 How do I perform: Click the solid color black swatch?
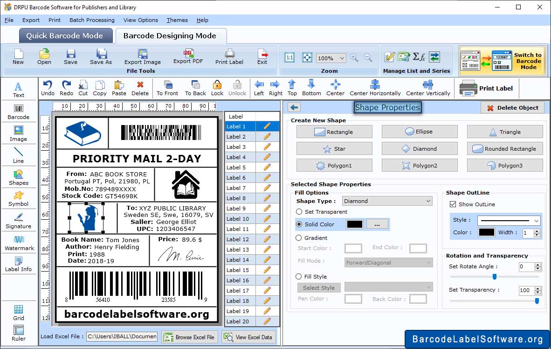[355, 224]
